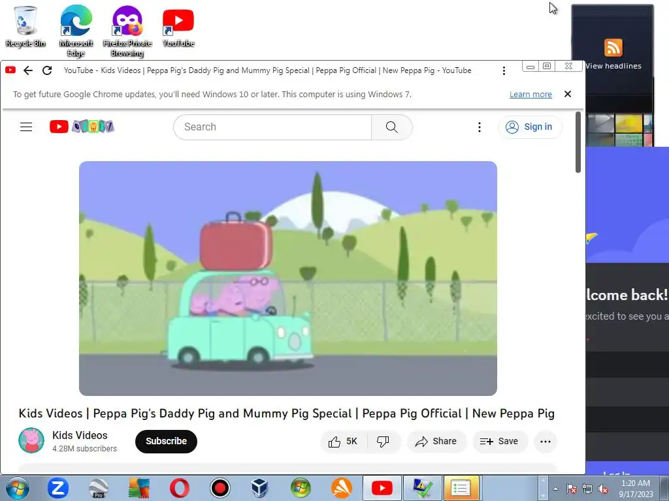Show hidden system tray icons
The width and height of the screenshot is (669, 501).
click(555, 489)
